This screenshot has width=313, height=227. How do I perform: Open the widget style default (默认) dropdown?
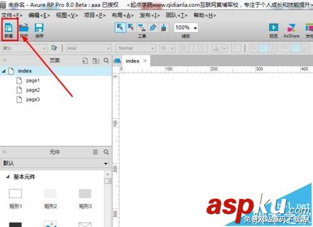pos(24,48)
